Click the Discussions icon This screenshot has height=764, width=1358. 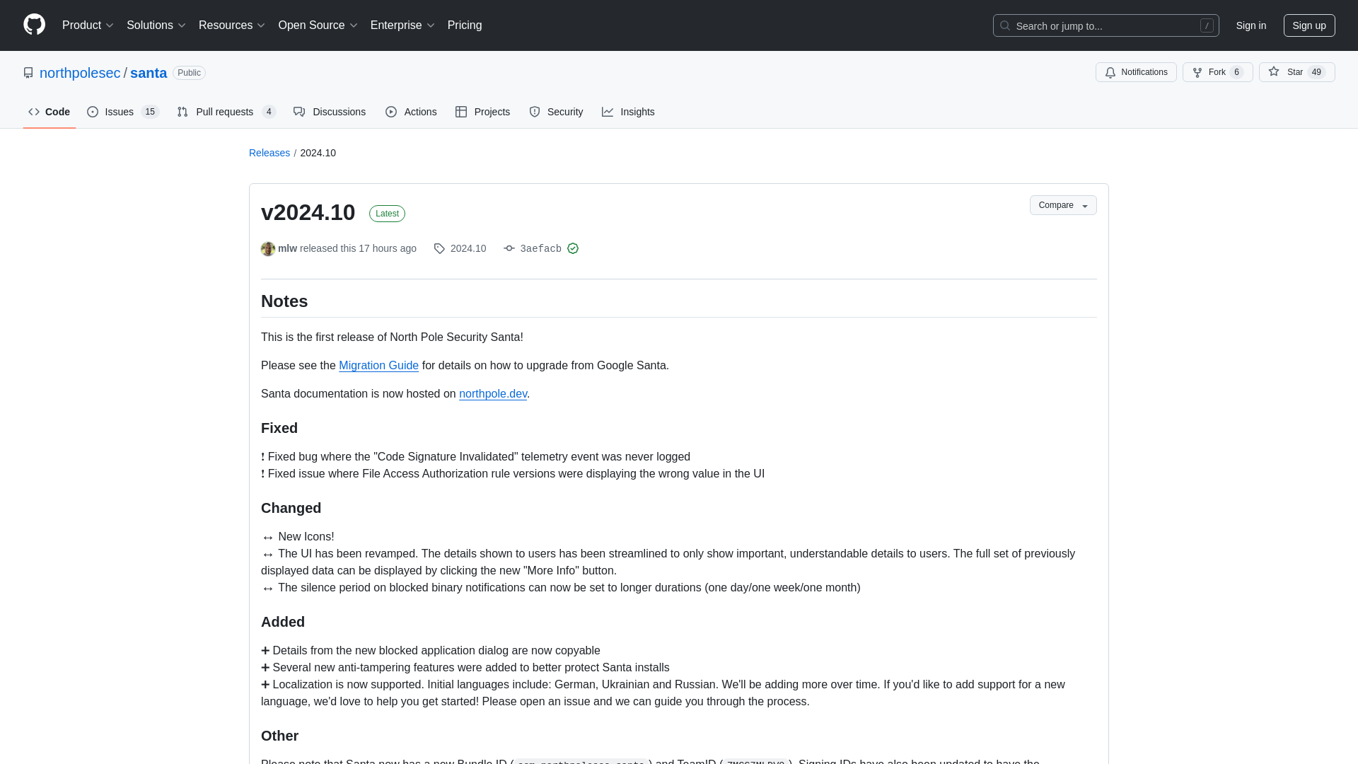298,112
